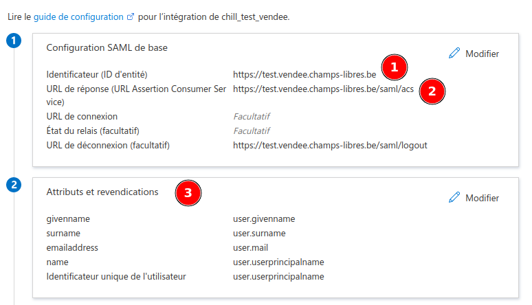Click the user.mail claim value
Viewport: 532px width, 305px height.
coord(251,247)
